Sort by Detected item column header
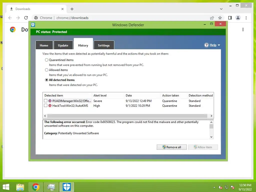This screenshot has height=192, width=256. 67,95
